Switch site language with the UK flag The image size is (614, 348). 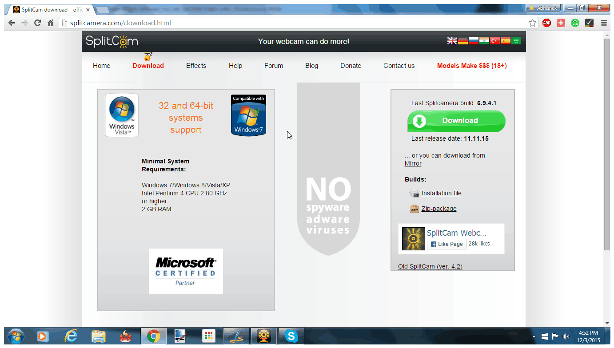[x=452, y=41]
